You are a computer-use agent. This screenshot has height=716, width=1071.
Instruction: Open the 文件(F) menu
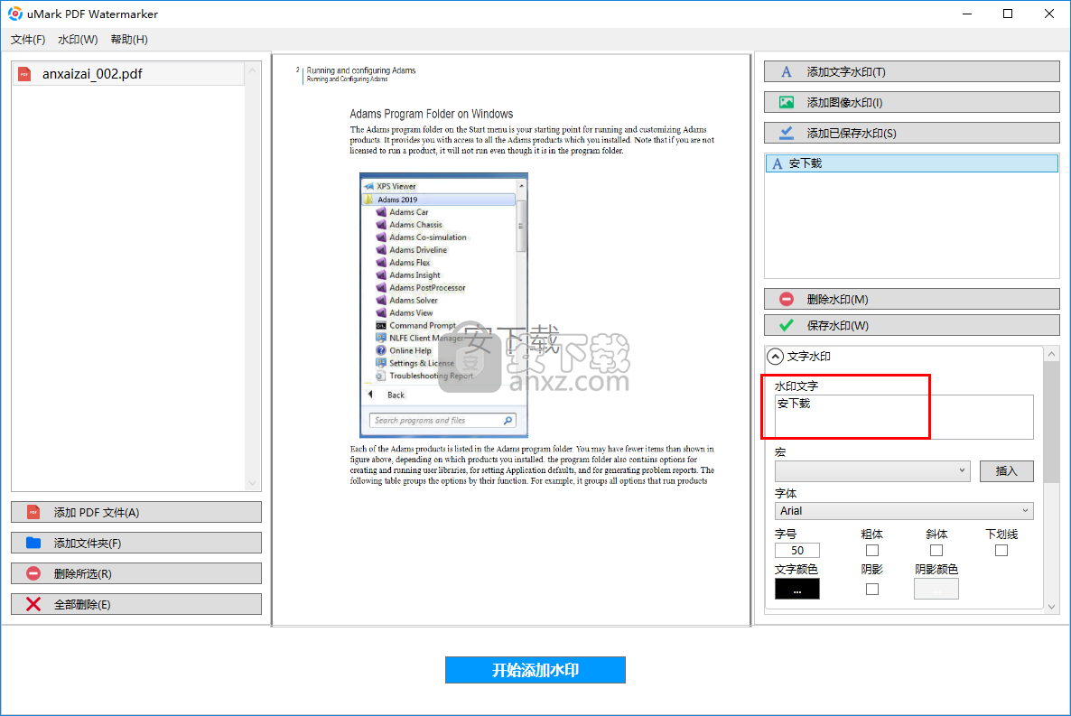click(x=28, y=40)
